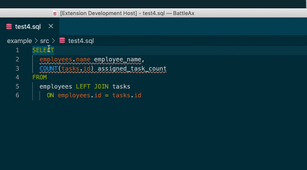This screenshot has width=307, height=170.
Task: Open the src breadcrumb folder
Action: (x=44, y=41)
